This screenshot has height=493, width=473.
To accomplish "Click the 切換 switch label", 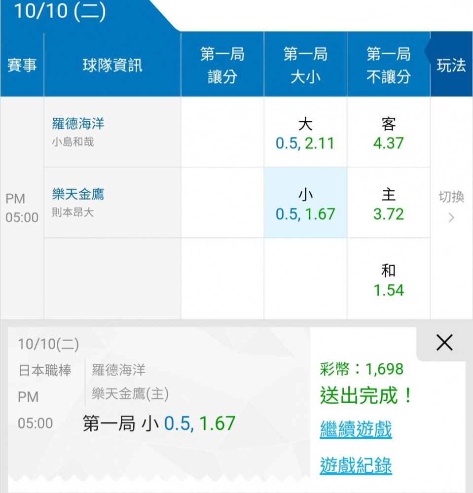I will click(451, 197).
